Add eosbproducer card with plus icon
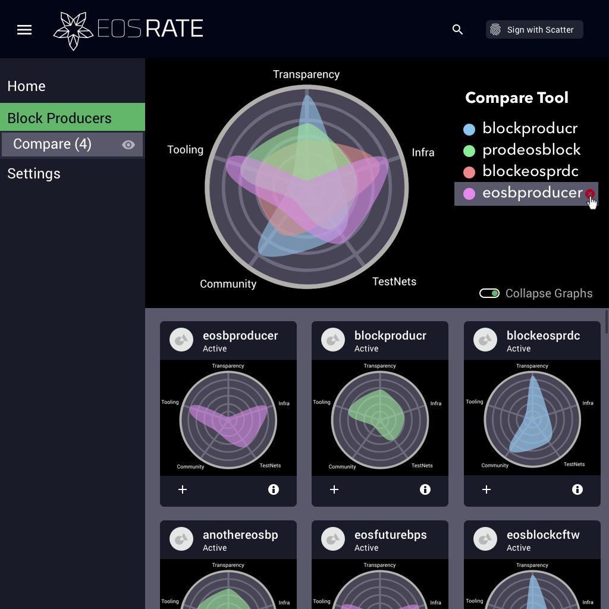 click(183, 489)
